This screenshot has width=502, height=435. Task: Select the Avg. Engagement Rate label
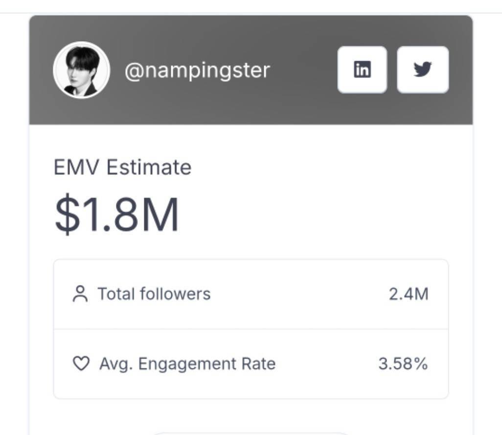(x=187, y=364)
